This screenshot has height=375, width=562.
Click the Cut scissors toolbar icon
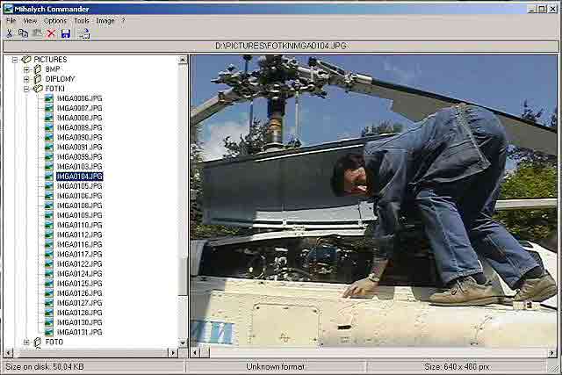(9, 33)
